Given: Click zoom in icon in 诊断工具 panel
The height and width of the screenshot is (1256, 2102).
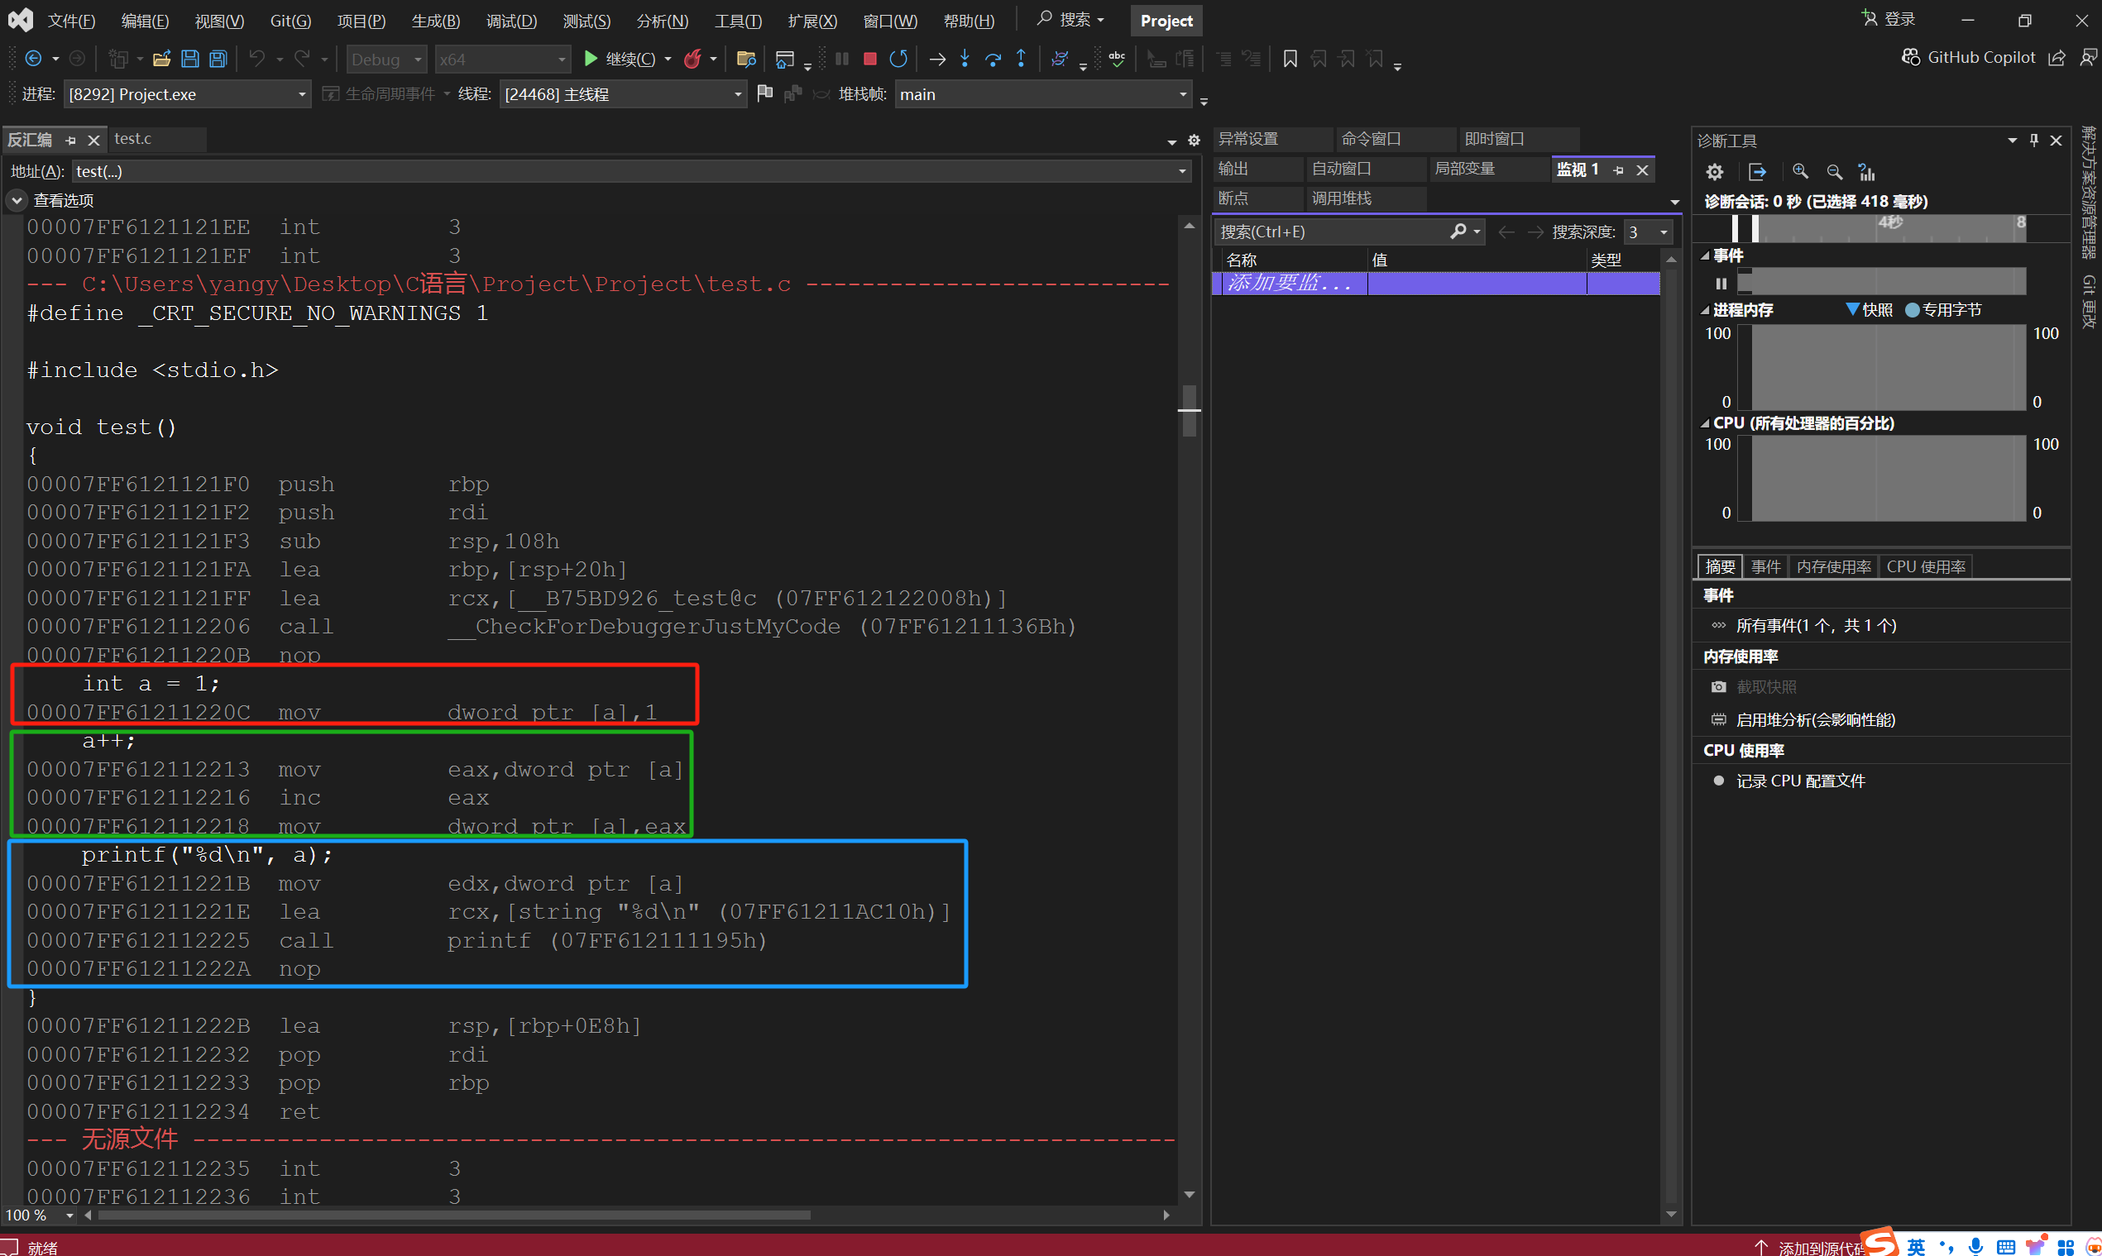Looking at the screenshot, I should pos(1801,172).
